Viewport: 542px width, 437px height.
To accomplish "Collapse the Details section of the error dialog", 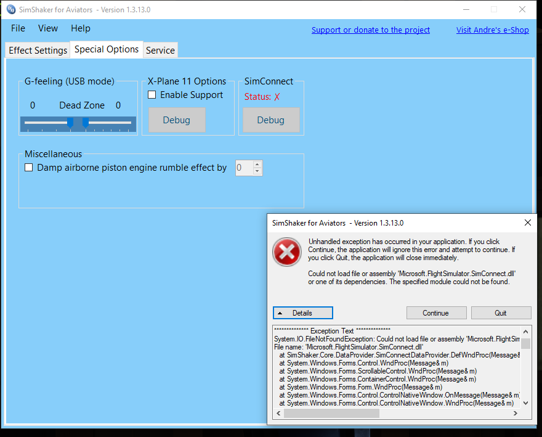I will coord(302,312).
